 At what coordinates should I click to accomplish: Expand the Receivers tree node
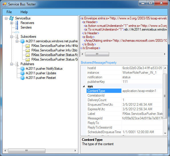[11, 23]
